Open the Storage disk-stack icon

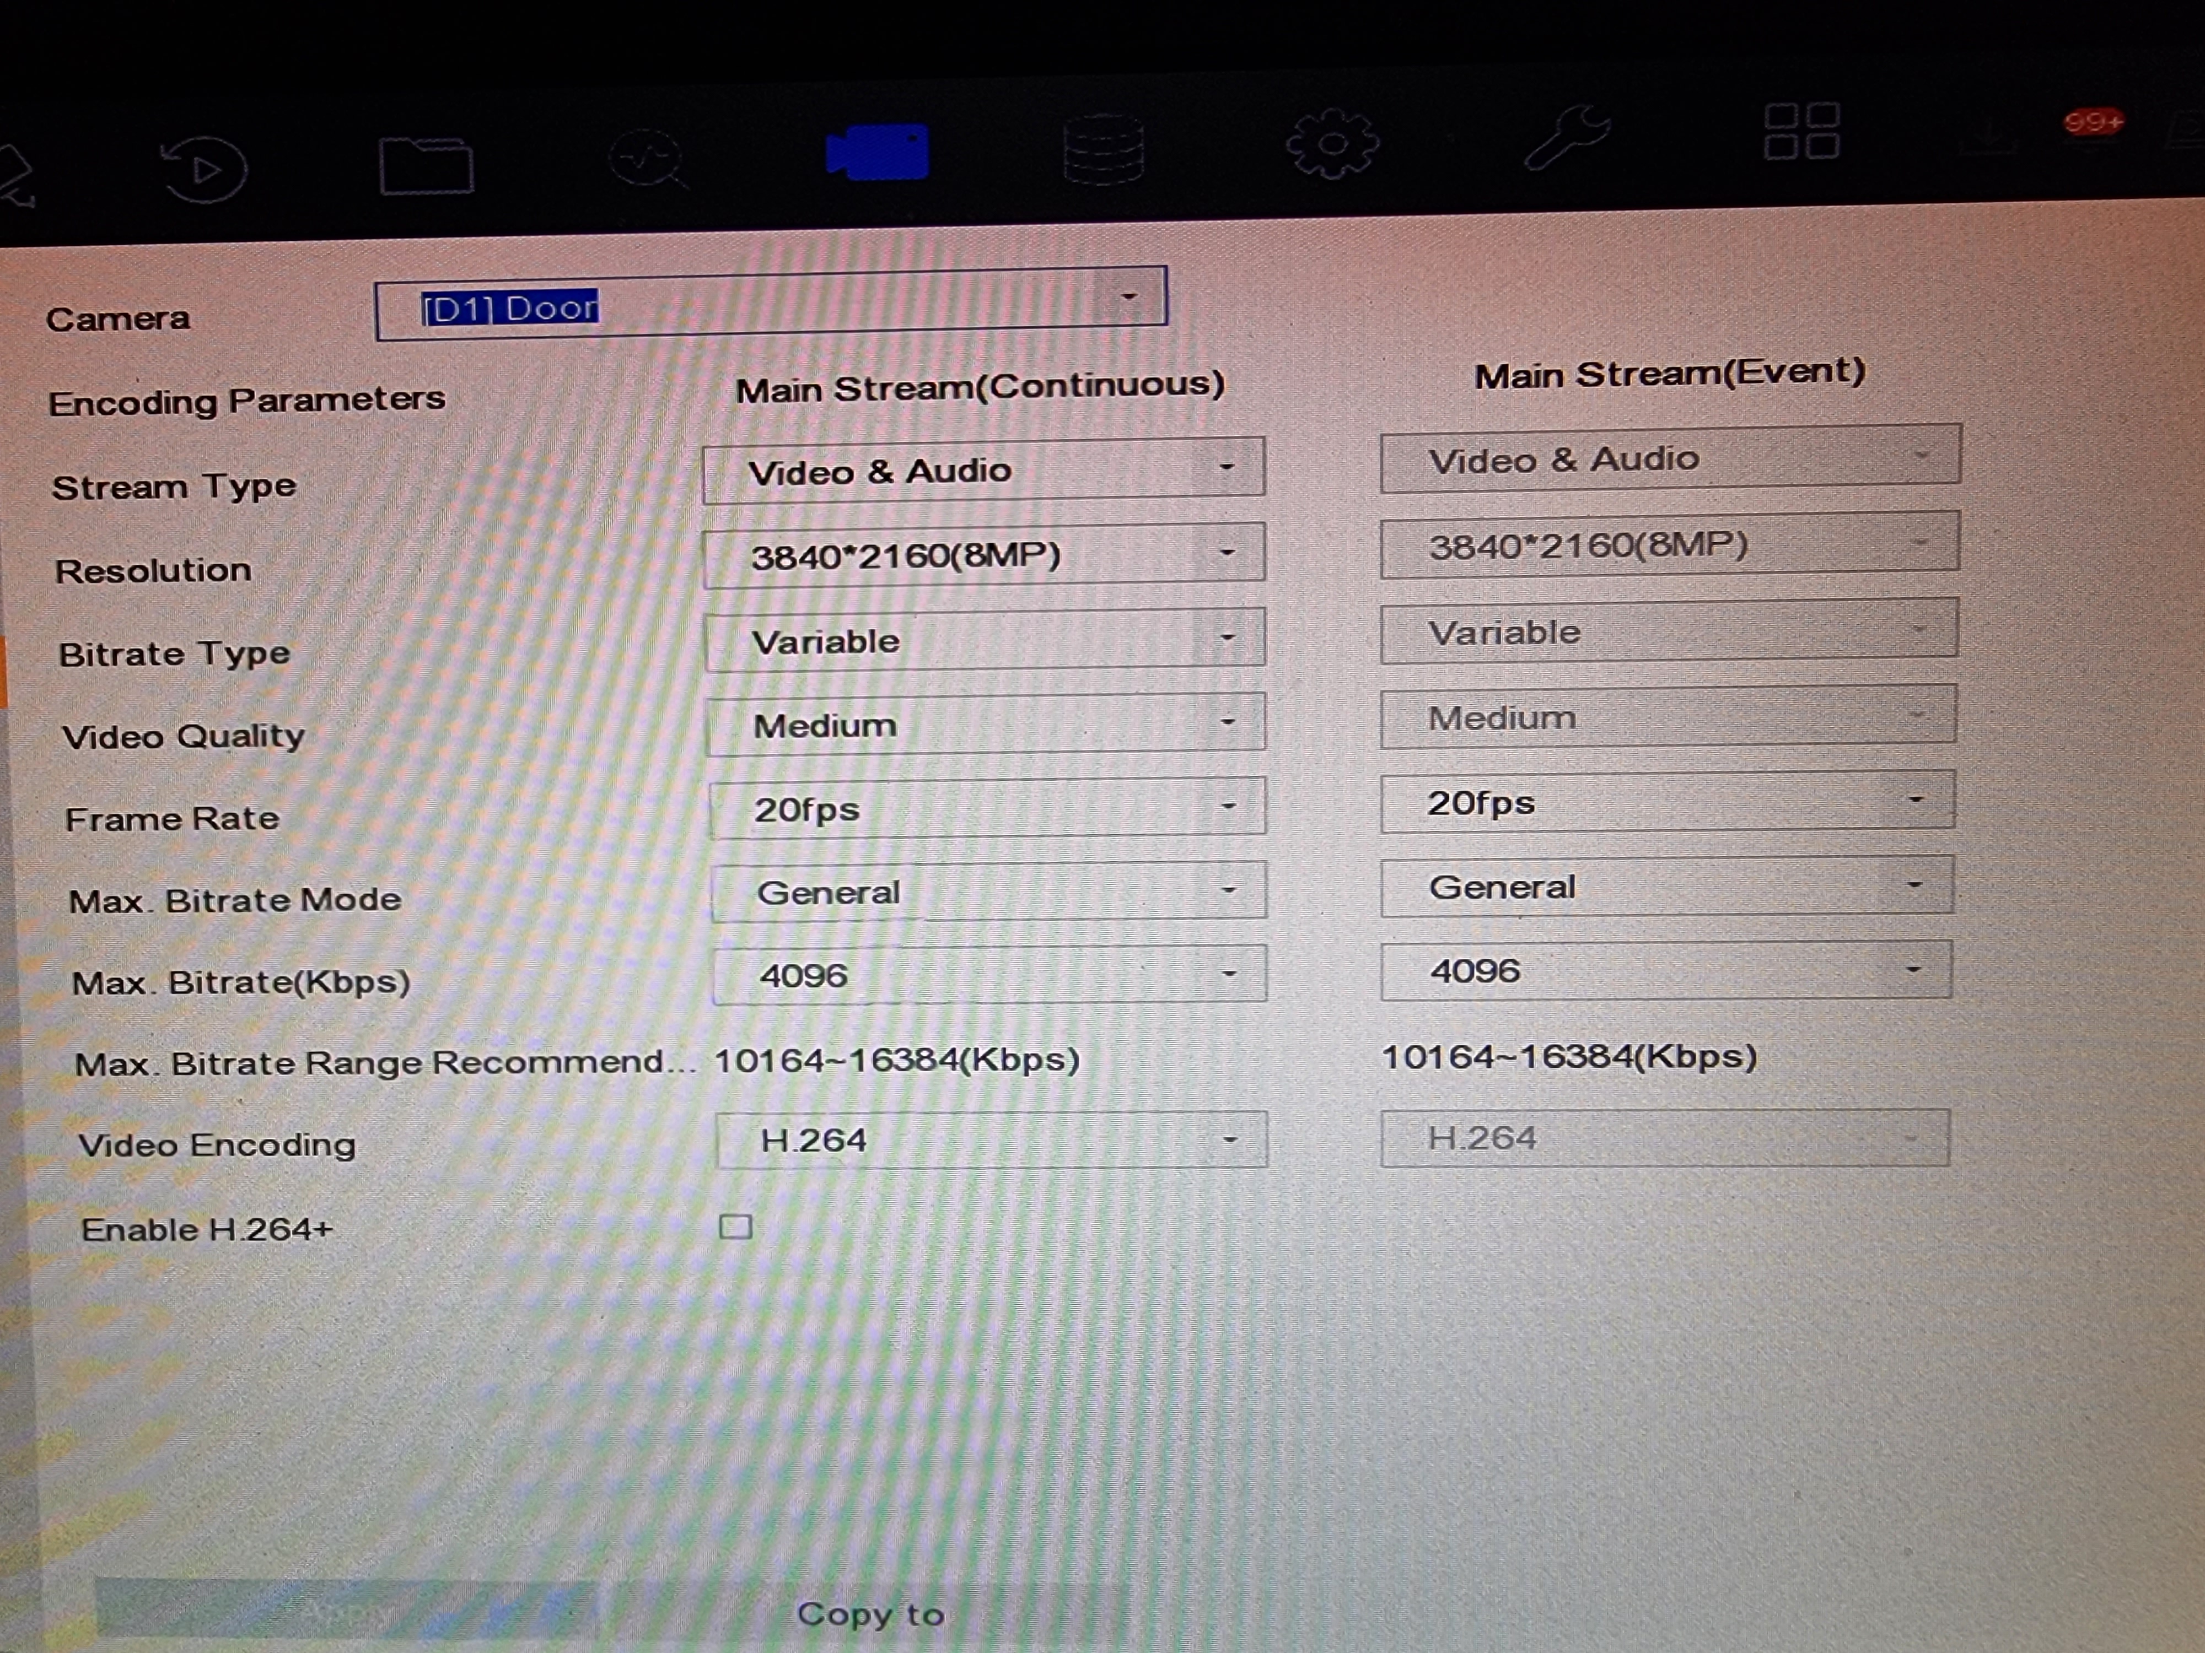pyautogui.click(x=1102, y=149)
